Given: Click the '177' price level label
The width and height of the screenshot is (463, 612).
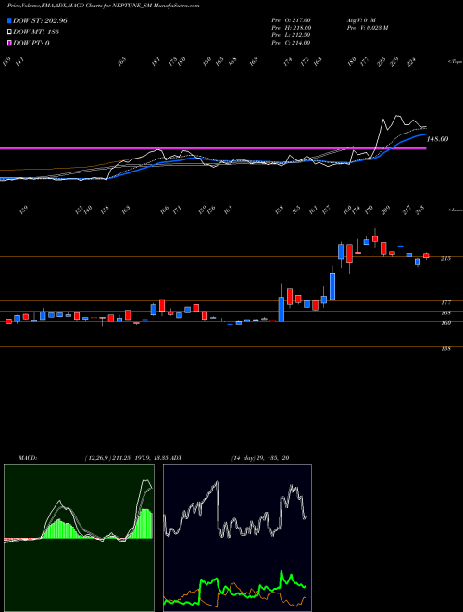Looking at the screenshot, I should click(445, 302).
